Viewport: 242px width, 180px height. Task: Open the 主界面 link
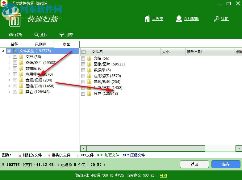(157, 19)
